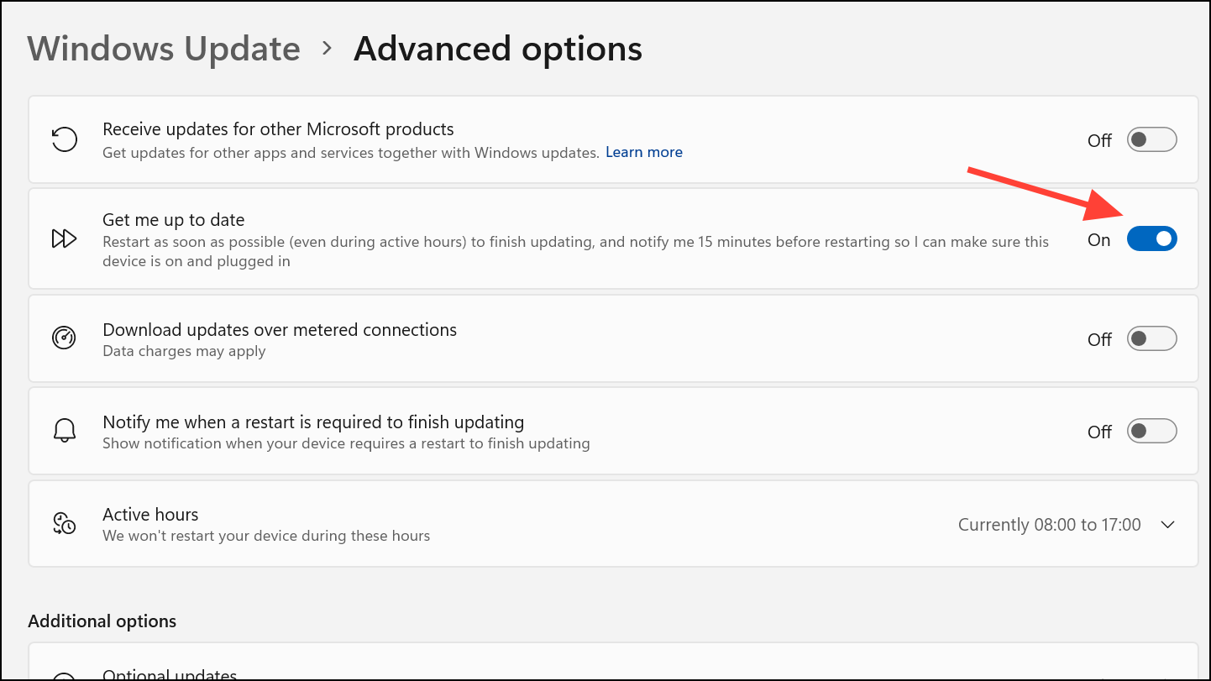Click the Currently 08:00 to 17:00 text

click(x=1049, y=525)
